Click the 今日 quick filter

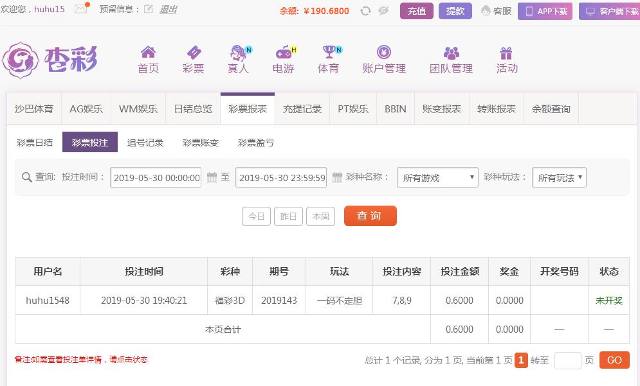click(x=257, y=216)
